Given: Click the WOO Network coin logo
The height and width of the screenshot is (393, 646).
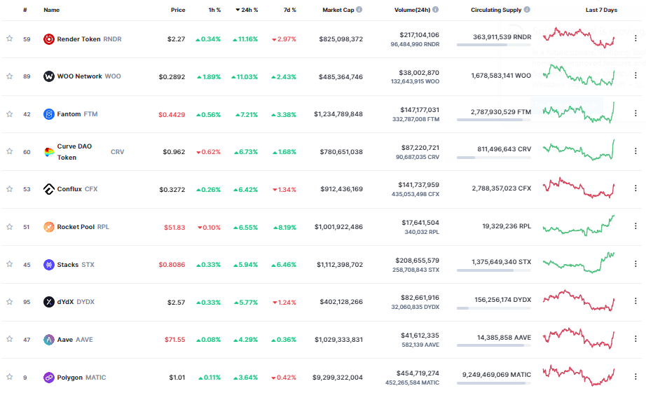Looking at the screenshot, I should pyautogui.click(x=48, y=76).
